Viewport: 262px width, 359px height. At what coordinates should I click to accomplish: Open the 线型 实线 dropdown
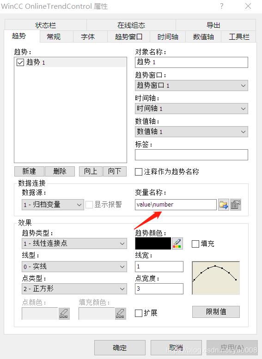(74, 267)
